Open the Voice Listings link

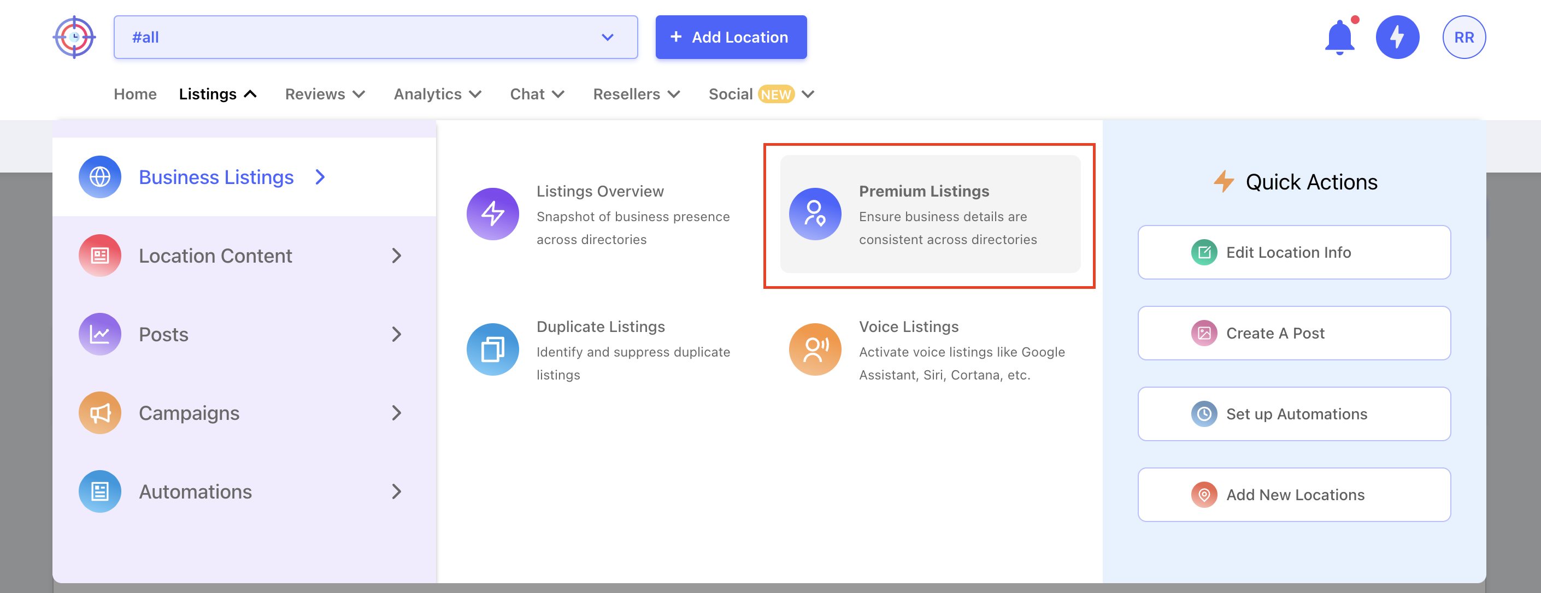tap(909, 327)
